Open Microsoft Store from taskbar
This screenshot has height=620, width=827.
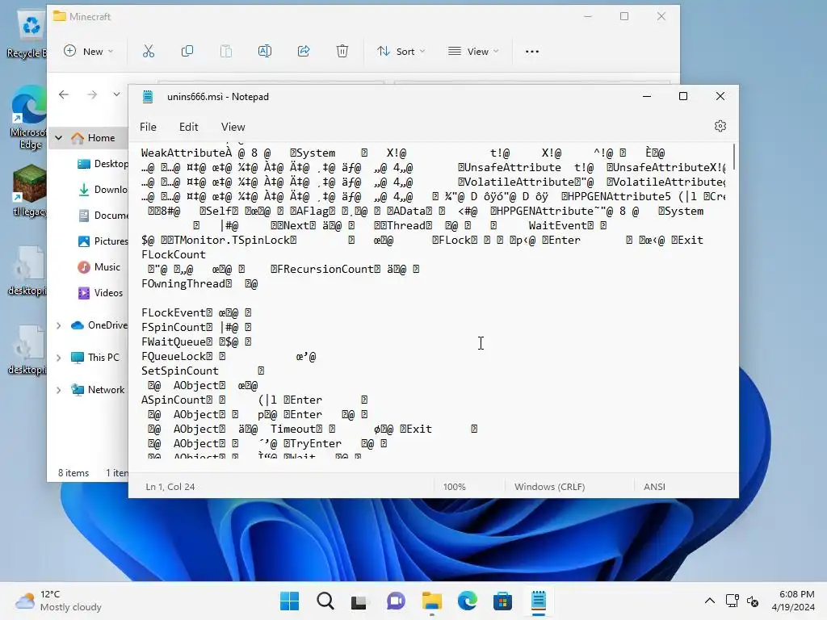point(502,601)
